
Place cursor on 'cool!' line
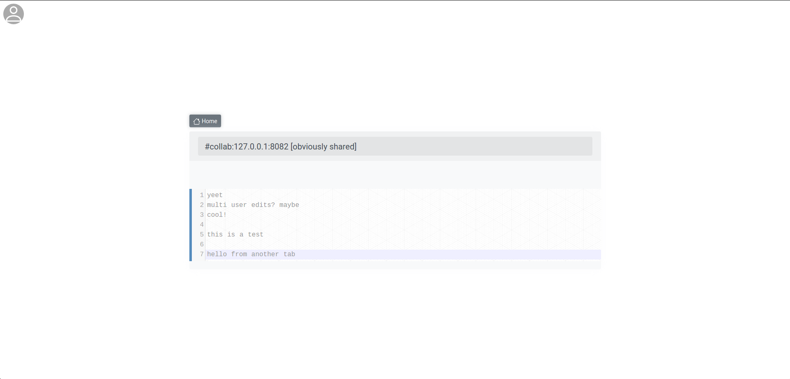pos(217,215)
